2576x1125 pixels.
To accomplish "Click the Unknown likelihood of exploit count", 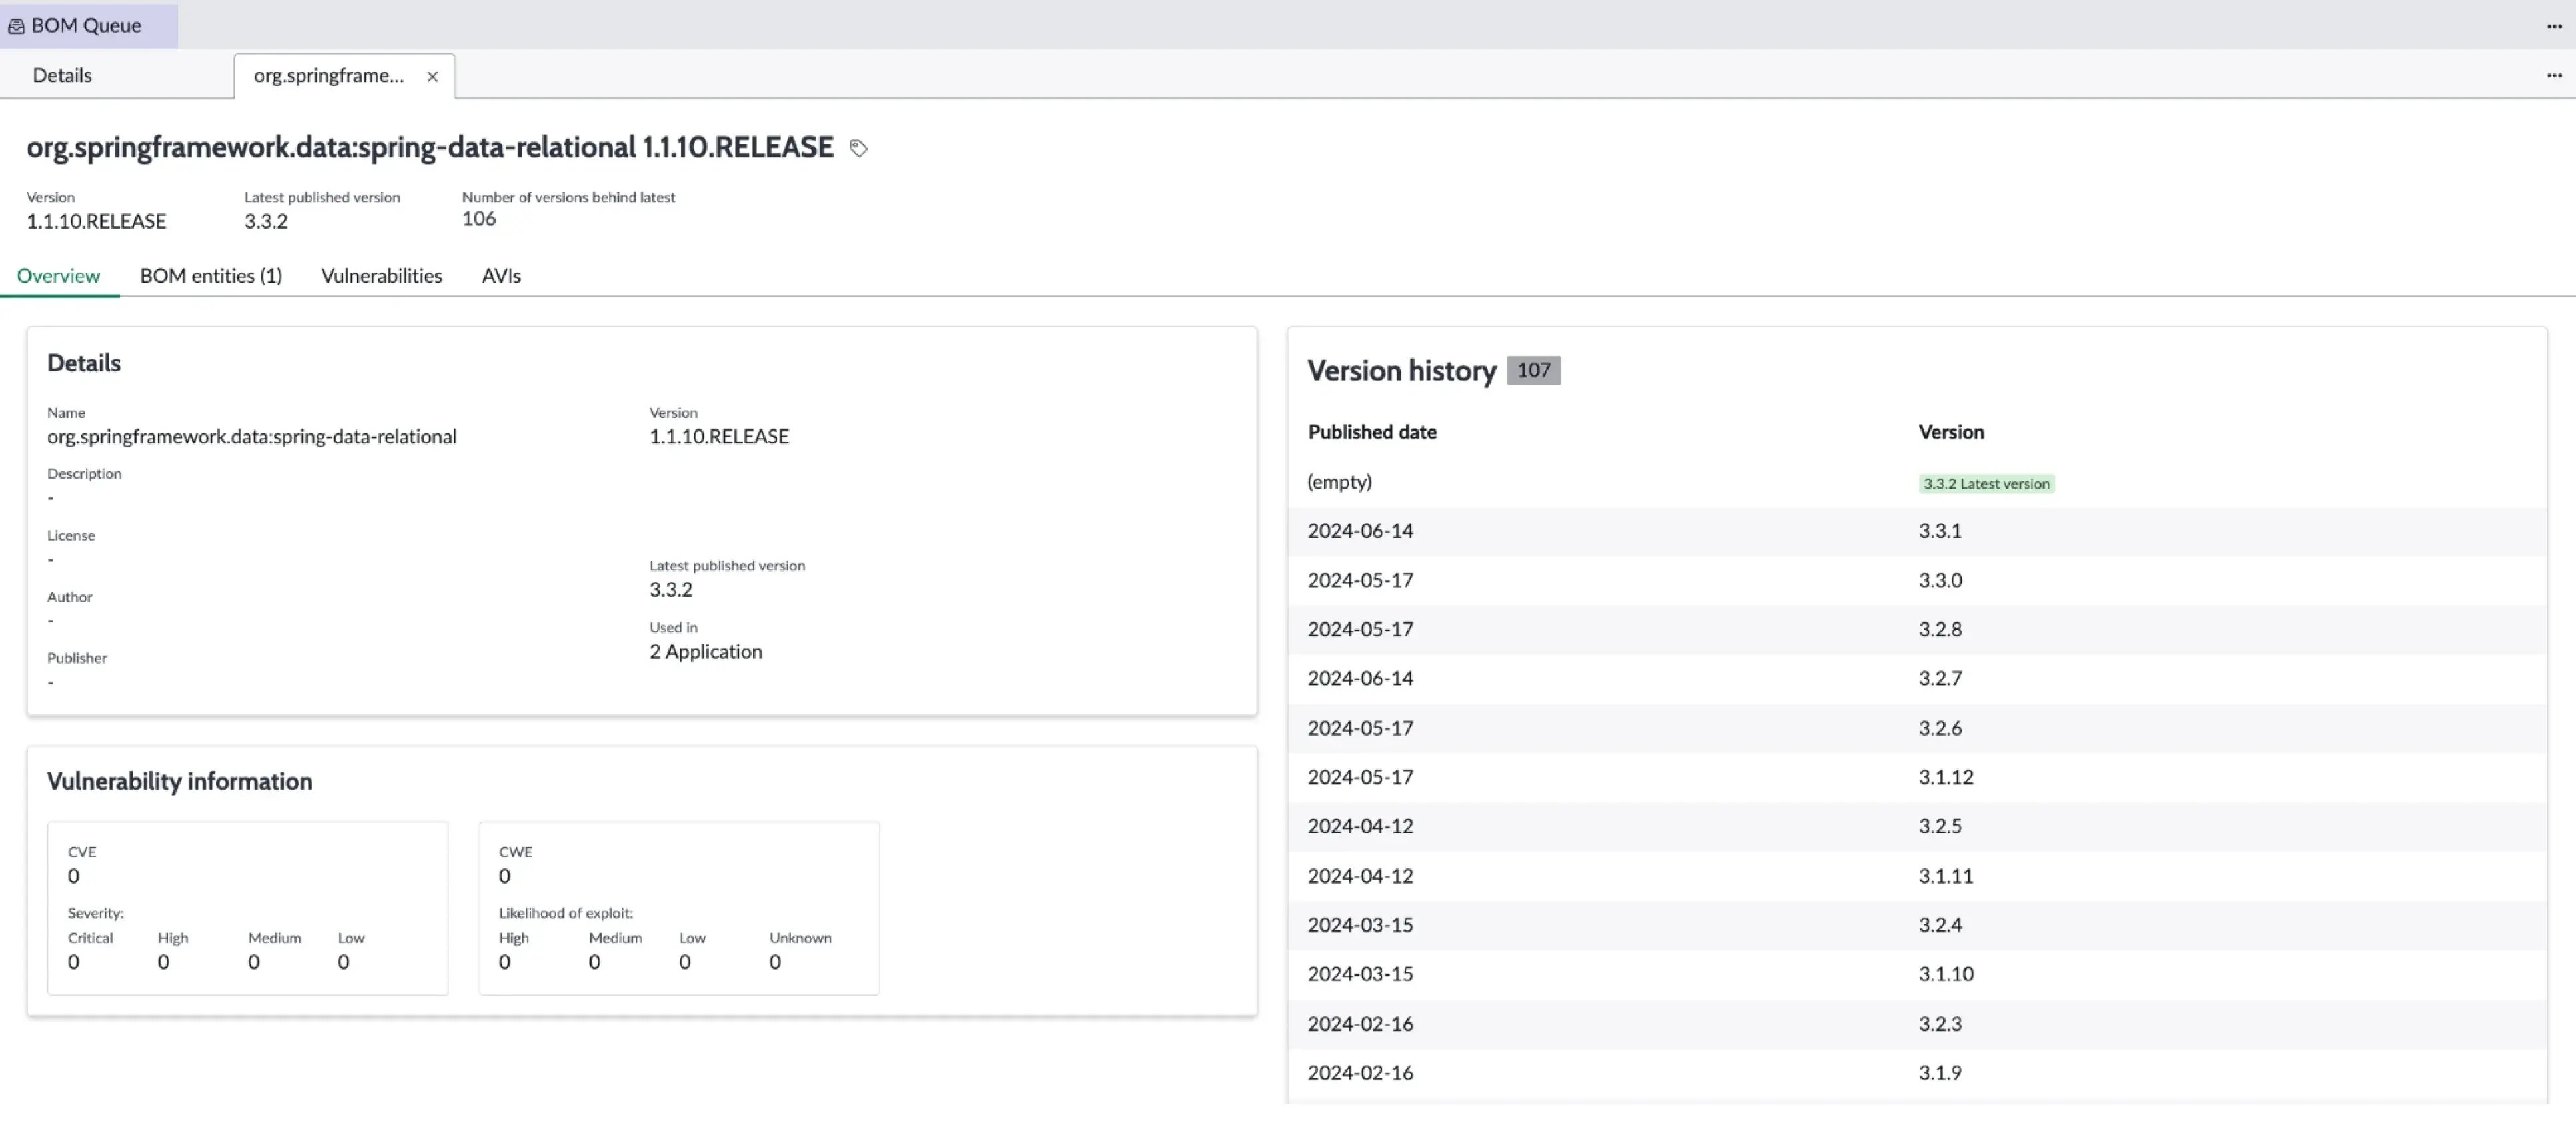I will click(775, 962).
